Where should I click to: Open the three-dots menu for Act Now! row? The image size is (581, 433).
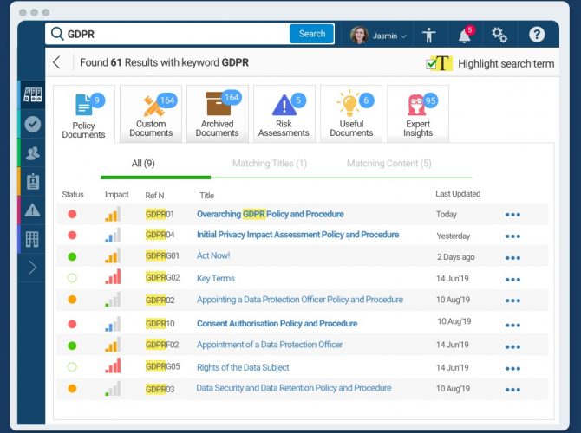[512, 258]
